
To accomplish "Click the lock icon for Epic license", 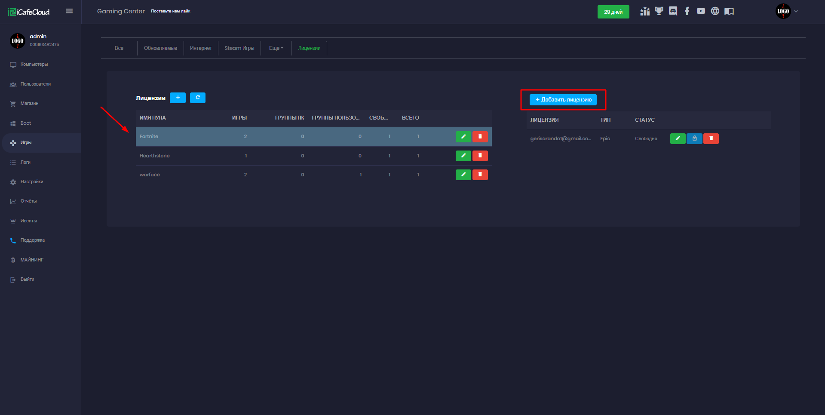I will [694, 138].
